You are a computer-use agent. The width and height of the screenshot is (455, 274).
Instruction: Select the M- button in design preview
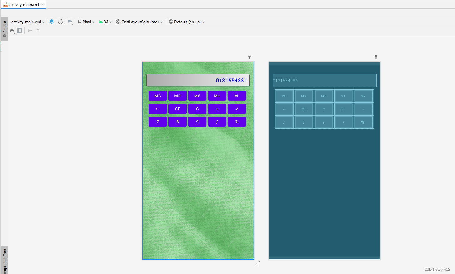point(237,96)
